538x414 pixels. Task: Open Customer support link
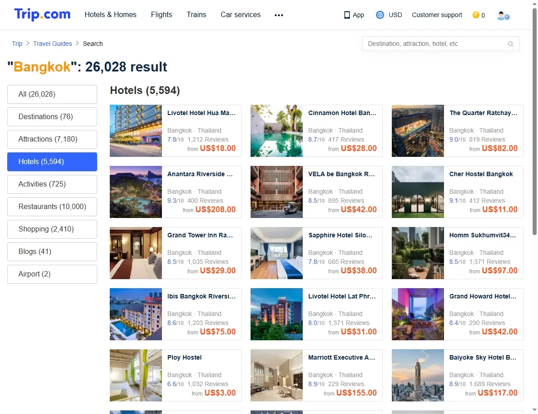[x=437, y=15]
